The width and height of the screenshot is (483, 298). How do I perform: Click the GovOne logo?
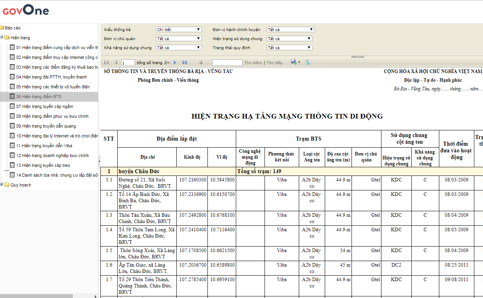tap(26, 11)
